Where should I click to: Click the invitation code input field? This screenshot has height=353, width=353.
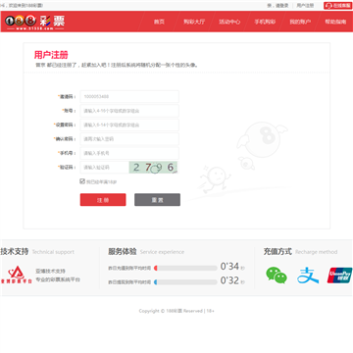(x=129, y=97)
